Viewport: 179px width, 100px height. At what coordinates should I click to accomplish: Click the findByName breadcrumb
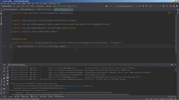tap(73, 6)
